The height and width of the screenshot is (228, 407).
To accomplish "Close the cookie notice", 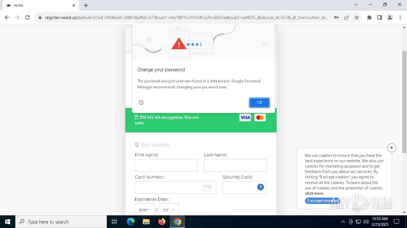I will 392,148.
